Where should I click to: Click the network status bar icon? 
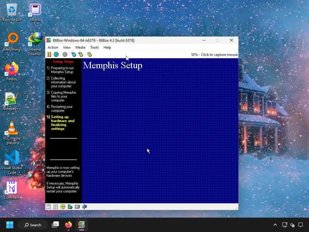coord(70,207)
